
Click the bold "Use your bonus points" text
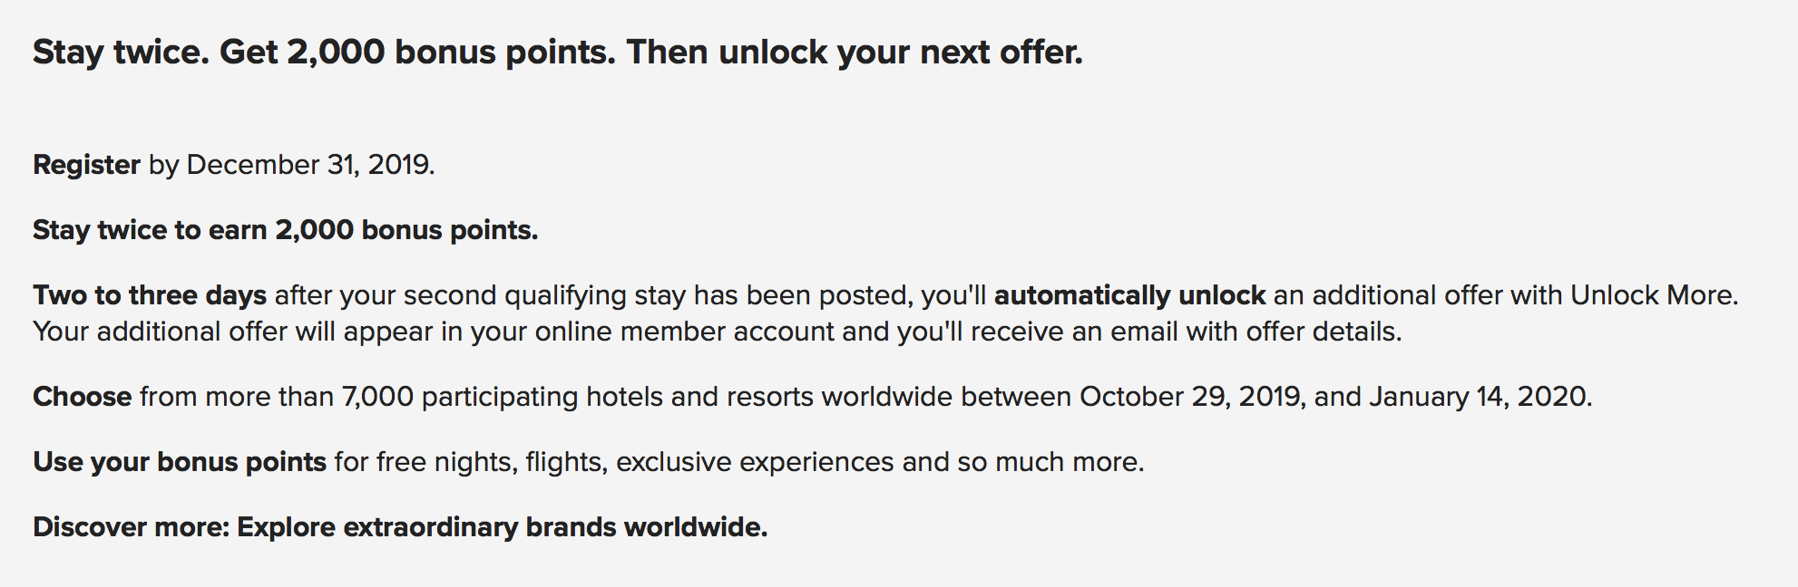click(180, 462)
